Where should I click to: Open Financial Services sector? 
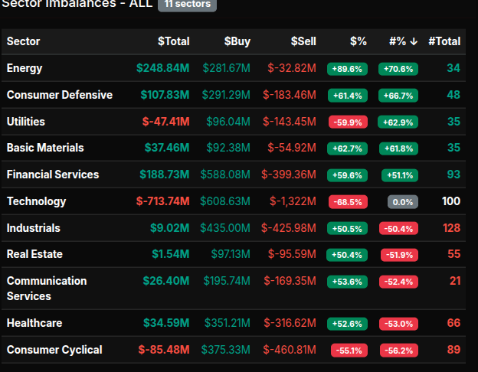(x=53, y=175)
